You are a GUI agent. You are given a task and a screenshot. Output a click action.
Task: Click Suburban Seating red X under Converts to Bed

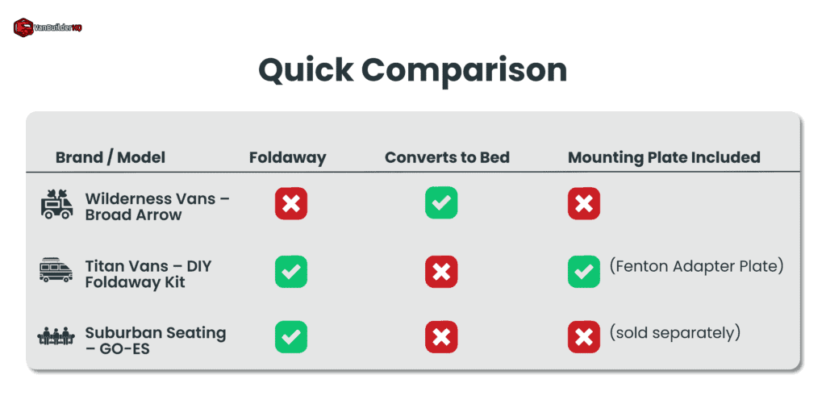[441, 337]
